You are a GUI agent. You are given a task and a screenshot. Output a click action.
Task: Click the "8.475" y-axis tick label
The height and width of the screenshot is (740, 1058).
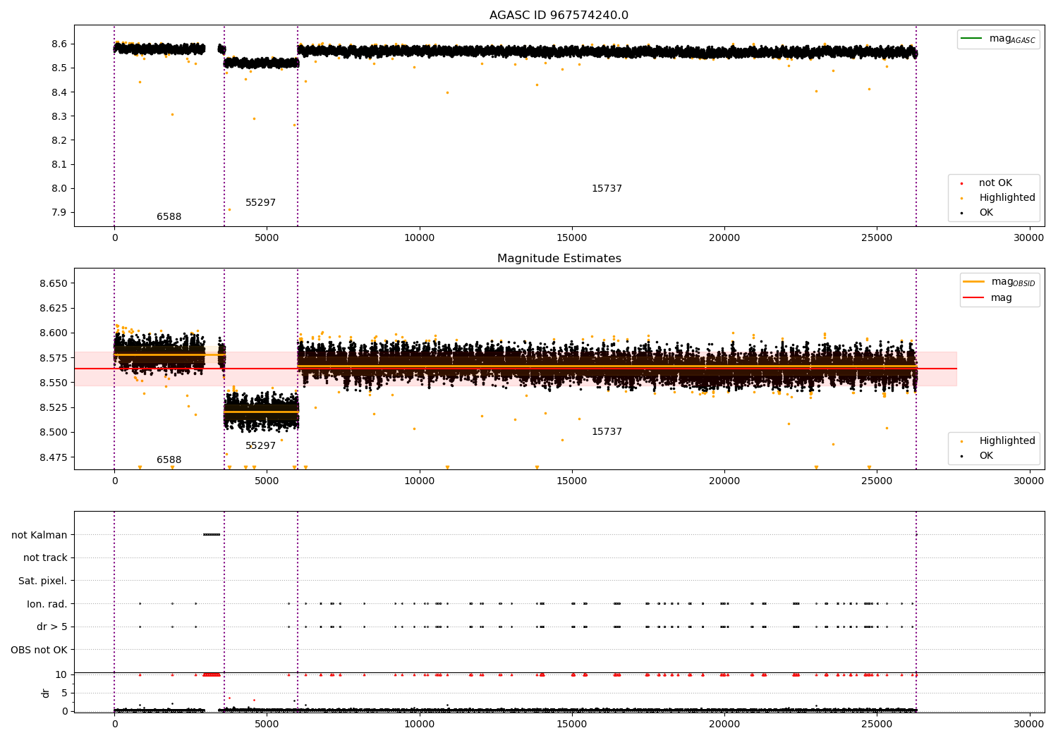(x=54, y=457)
